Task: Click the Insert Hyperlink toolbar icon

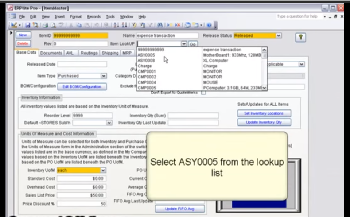Action: click(106, 25)
